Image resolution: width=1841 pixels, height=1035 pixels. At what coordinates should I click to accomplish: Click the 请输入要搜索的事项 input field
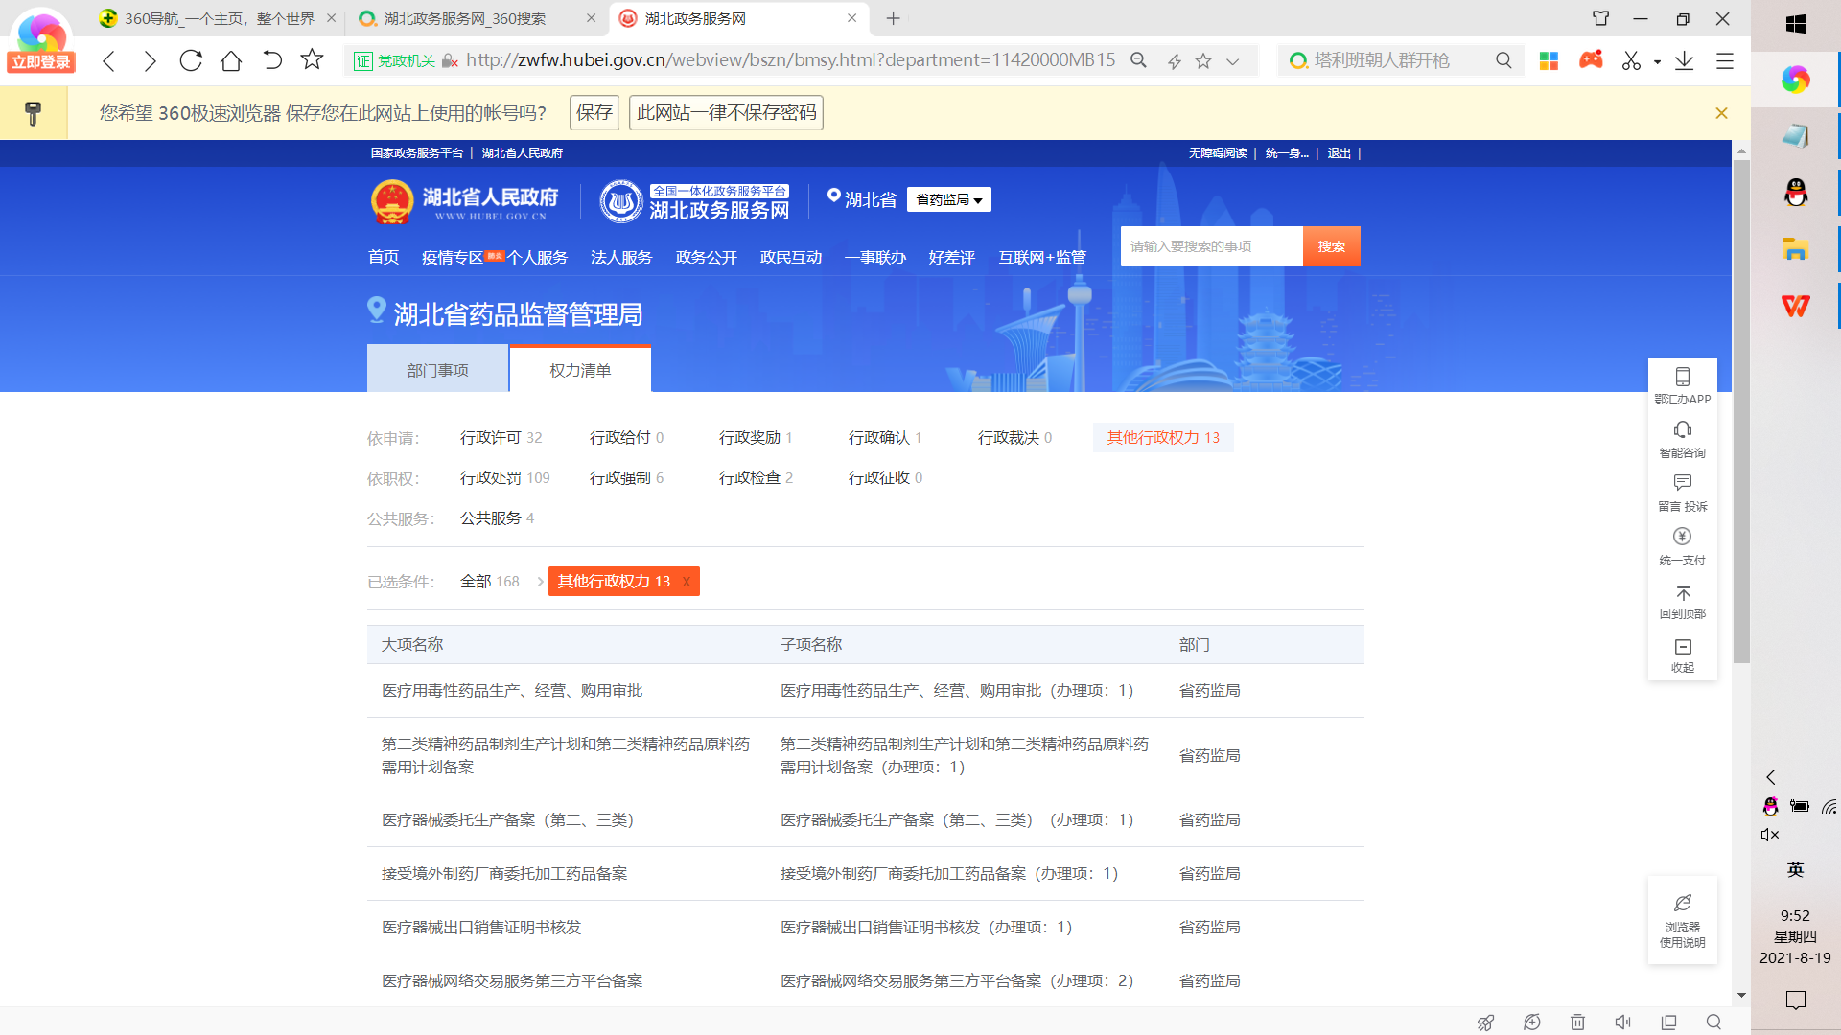click(1211, 246)
